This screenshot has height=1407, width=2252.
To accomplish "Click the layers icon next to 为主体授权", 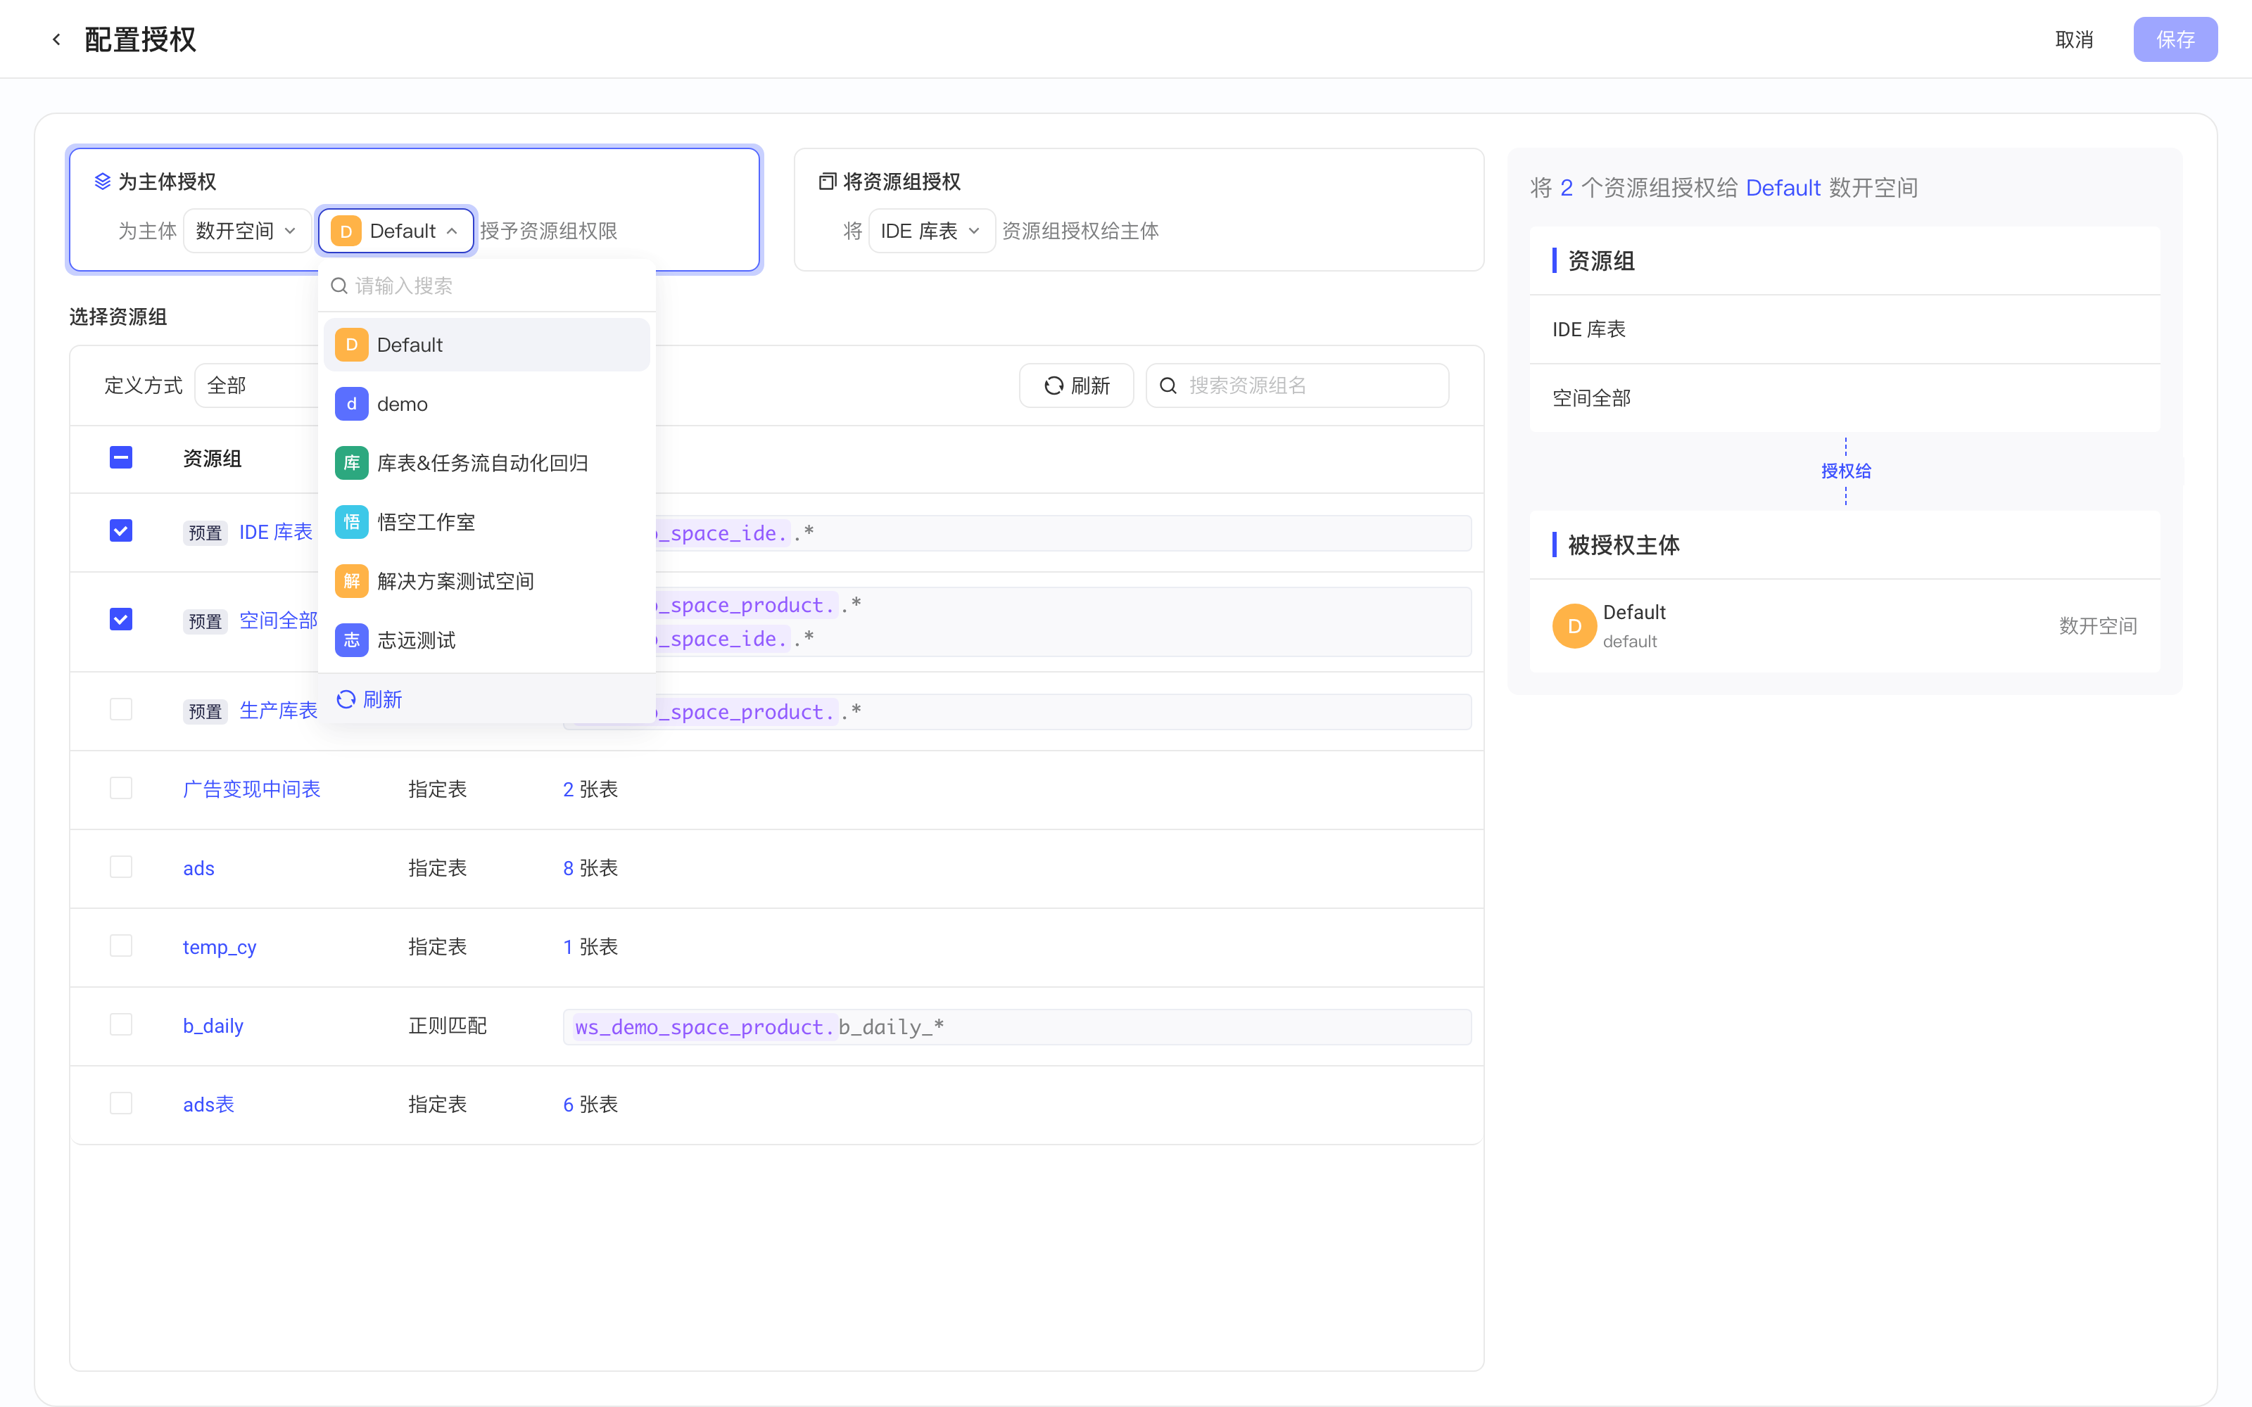I will click(102, 182).
